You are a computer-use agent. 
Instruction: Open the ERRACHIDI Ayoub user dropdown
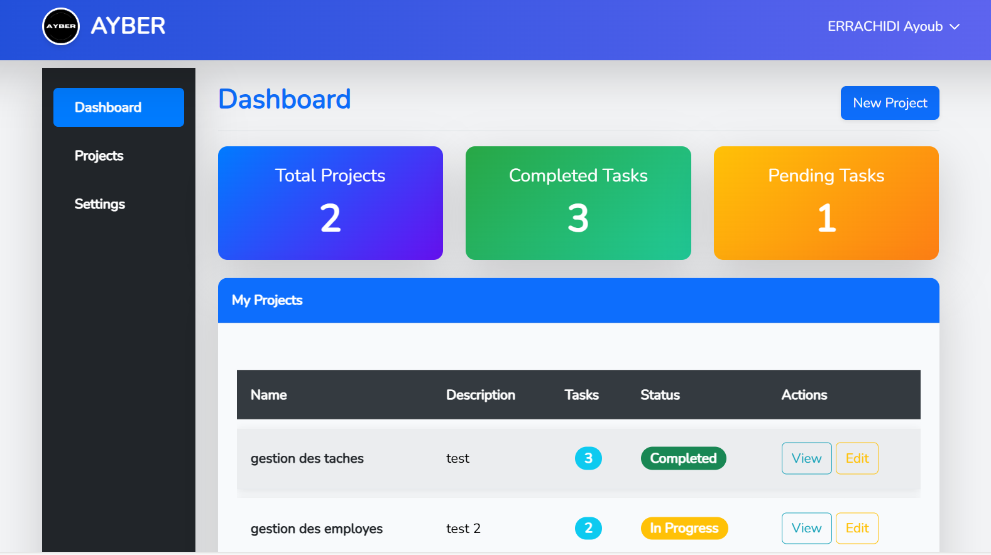click(x=885, y=26)
